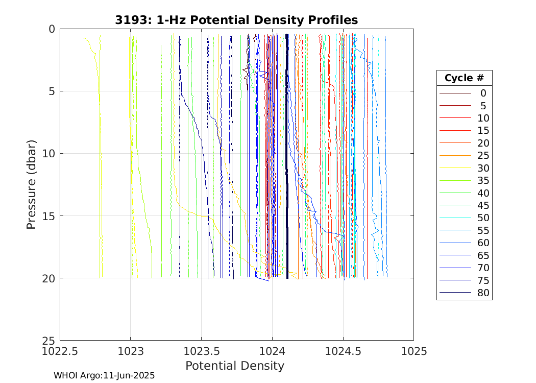Select legend entry for cycle 30
The height and width of the screenshot is (383, 536).
(x=464, y=168)
